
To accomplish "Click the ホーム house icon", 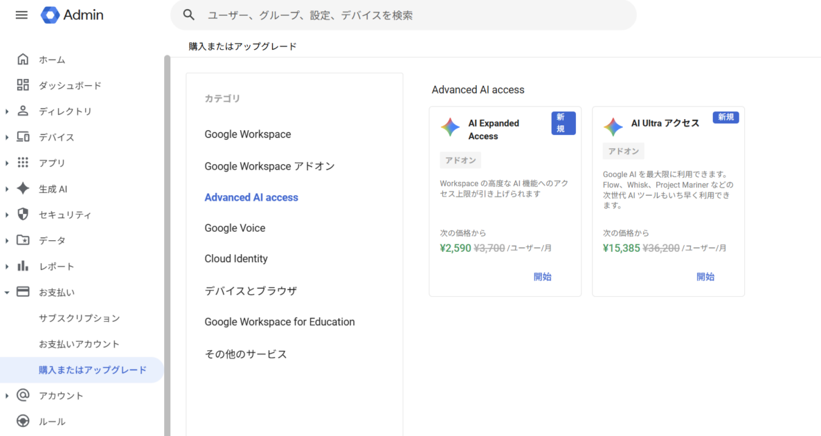I will pyautogui.click(x=23, y=60).
